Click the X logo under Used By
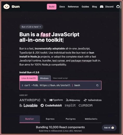 pos(45,100)
